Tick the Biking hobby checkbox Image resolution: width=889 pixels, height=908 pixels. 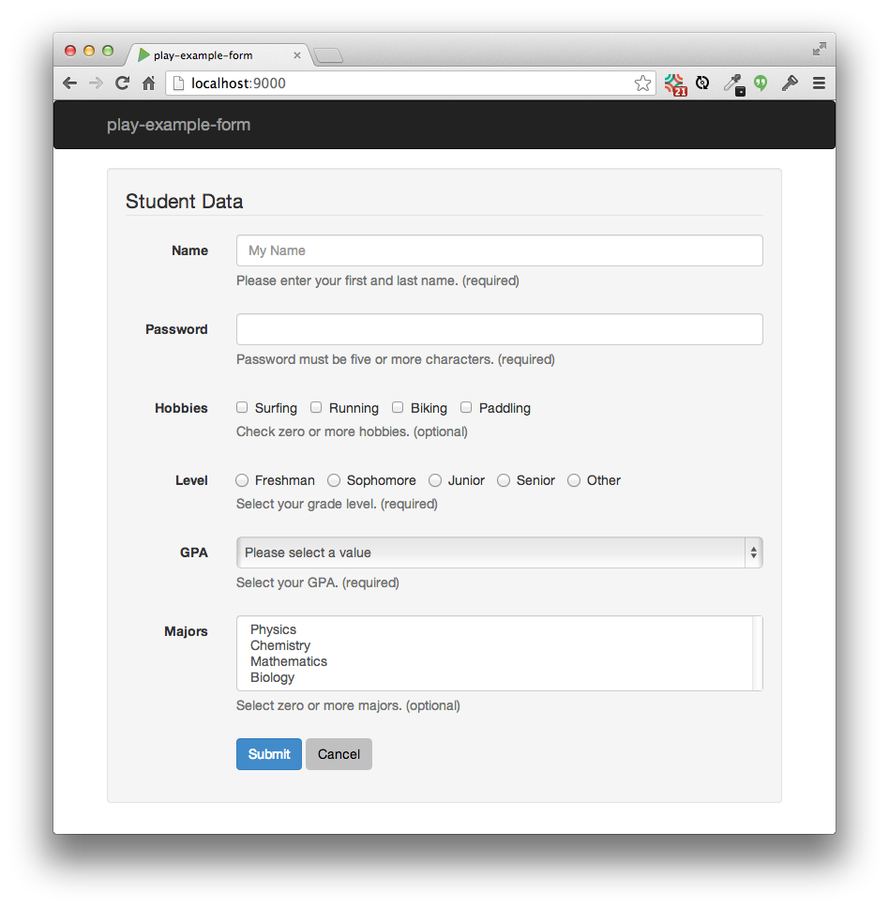point(398,408)
